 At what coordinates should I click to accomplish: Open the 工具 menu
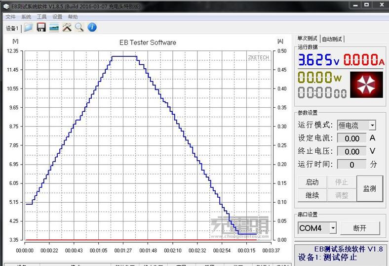(x=42, y=17)
